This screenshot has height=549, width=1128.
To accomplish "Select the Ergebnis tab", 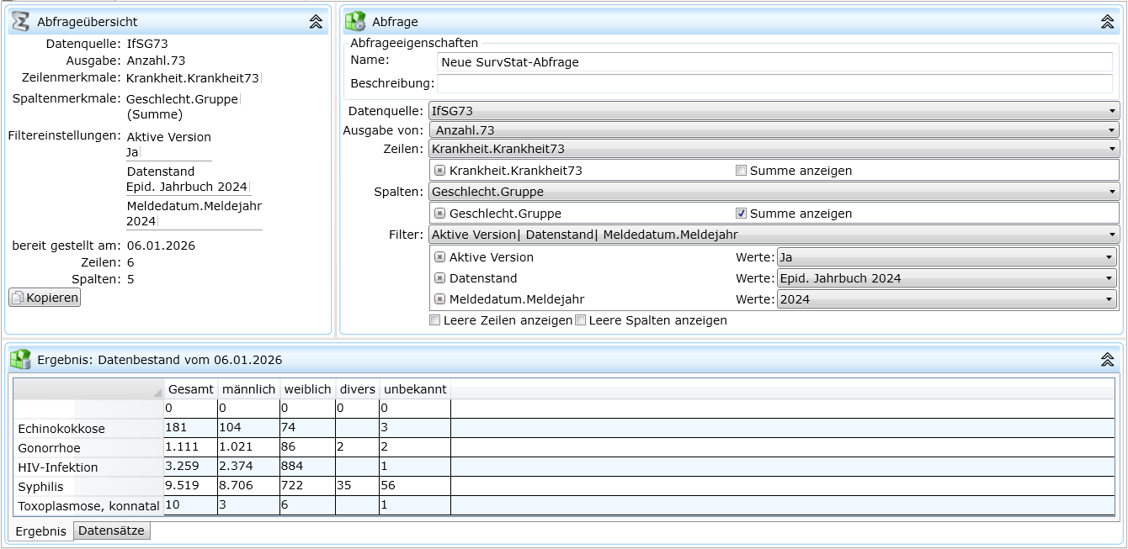I will tap(40, 531).
